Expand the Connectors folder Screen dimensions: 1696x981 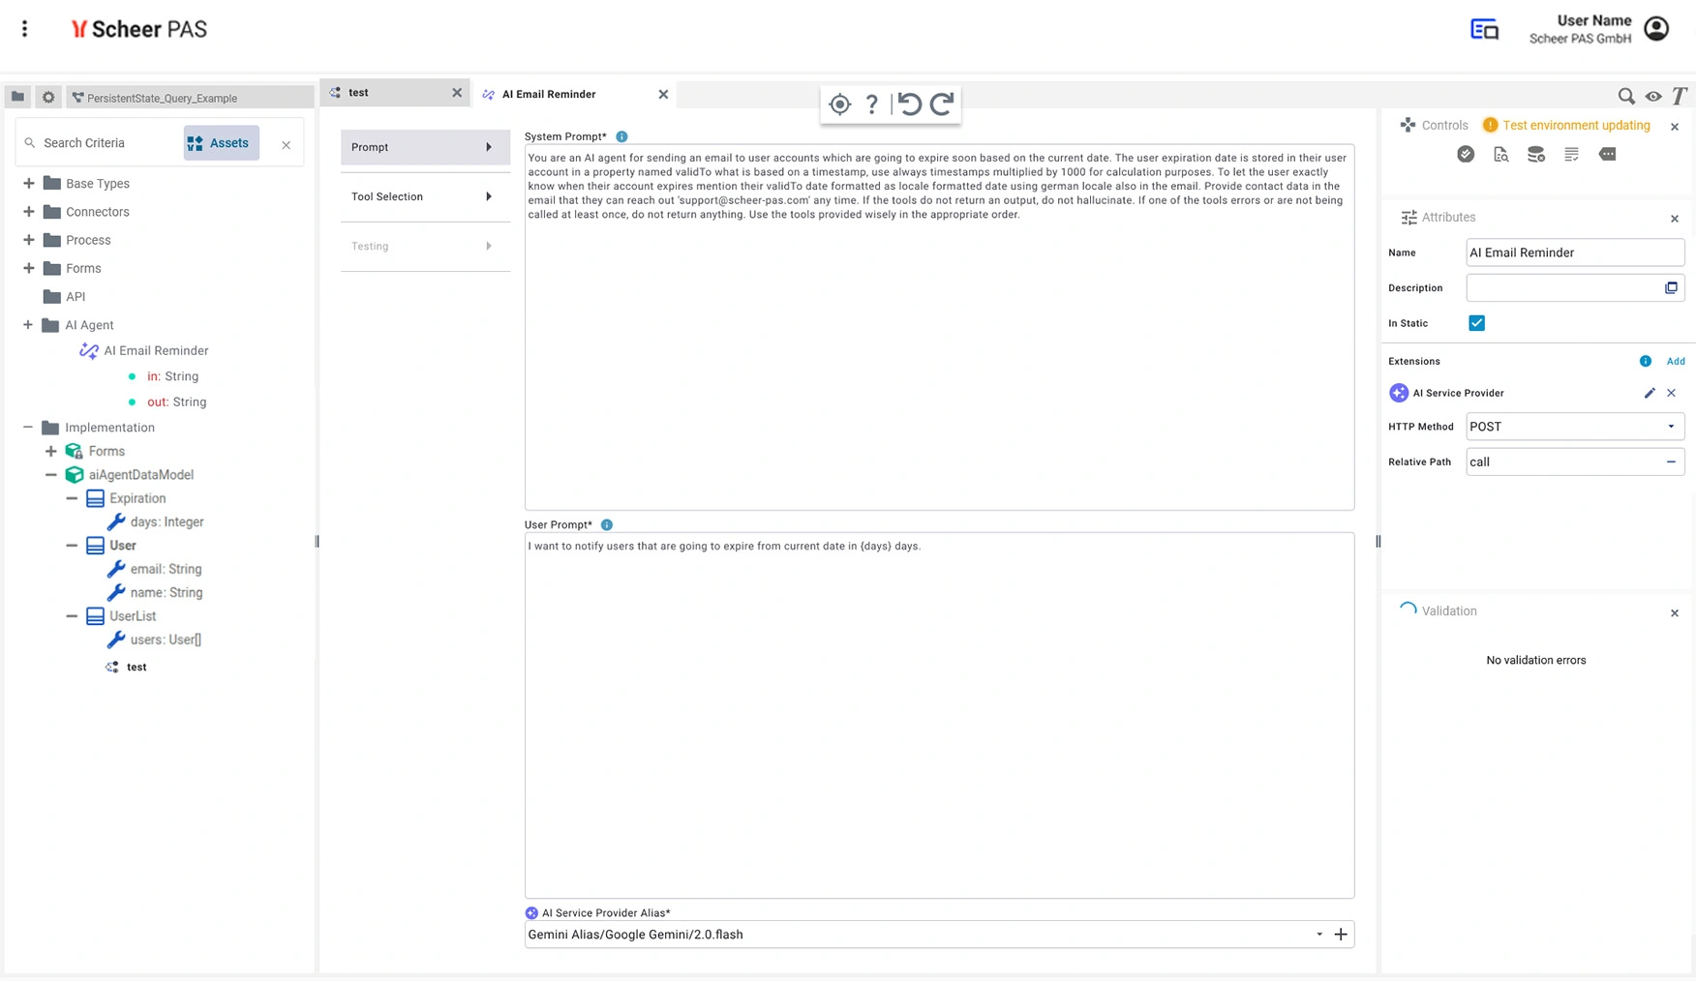(x=29, y=212)
